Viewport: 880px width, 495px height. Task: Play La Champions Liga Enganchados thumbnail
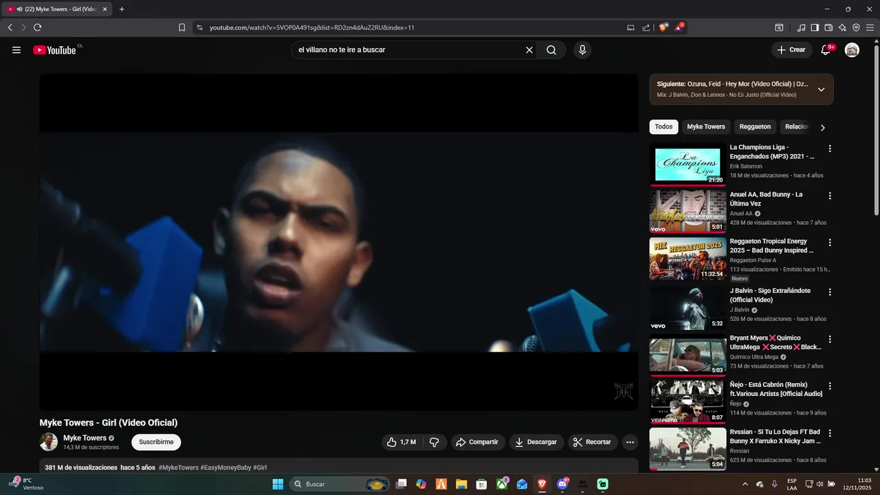tap(687, 165)
